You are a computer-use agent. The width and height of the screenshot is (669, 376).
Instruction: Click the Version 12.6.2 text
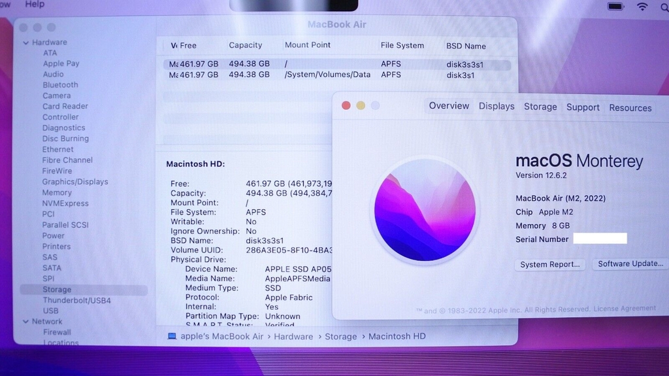[541, 175]
